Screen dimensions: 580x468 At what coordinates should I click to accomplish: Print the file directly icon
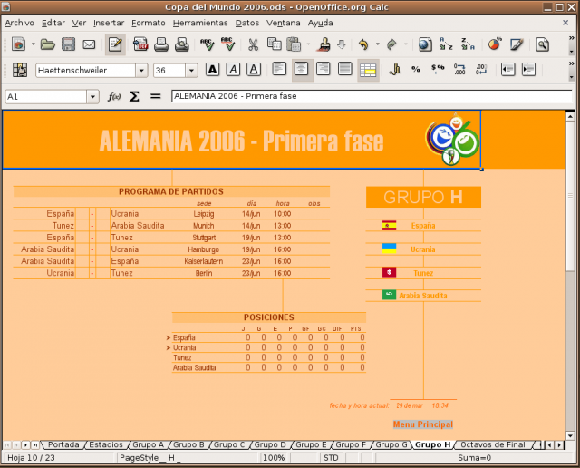click(x=161, y=44)
